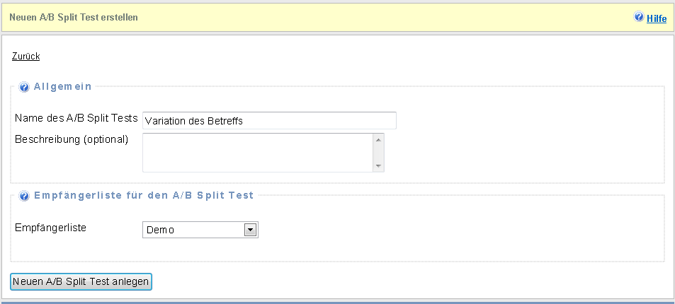
Task: Click the "Neuen A/B Split Test erstellen" title
Action: pyautogui.click(x=74, y=17)
